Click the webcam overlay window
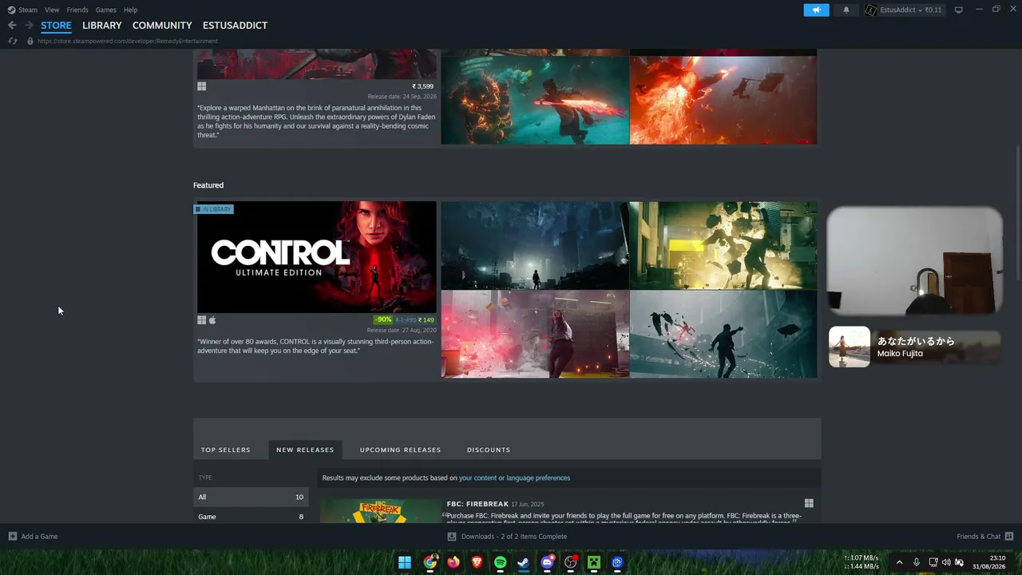This screenshot has width=1022, height=575. (914, 262)
